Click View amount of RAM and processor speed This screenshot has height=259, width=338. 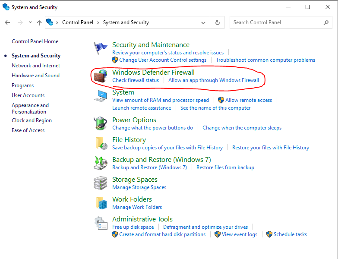click(161, 100)
